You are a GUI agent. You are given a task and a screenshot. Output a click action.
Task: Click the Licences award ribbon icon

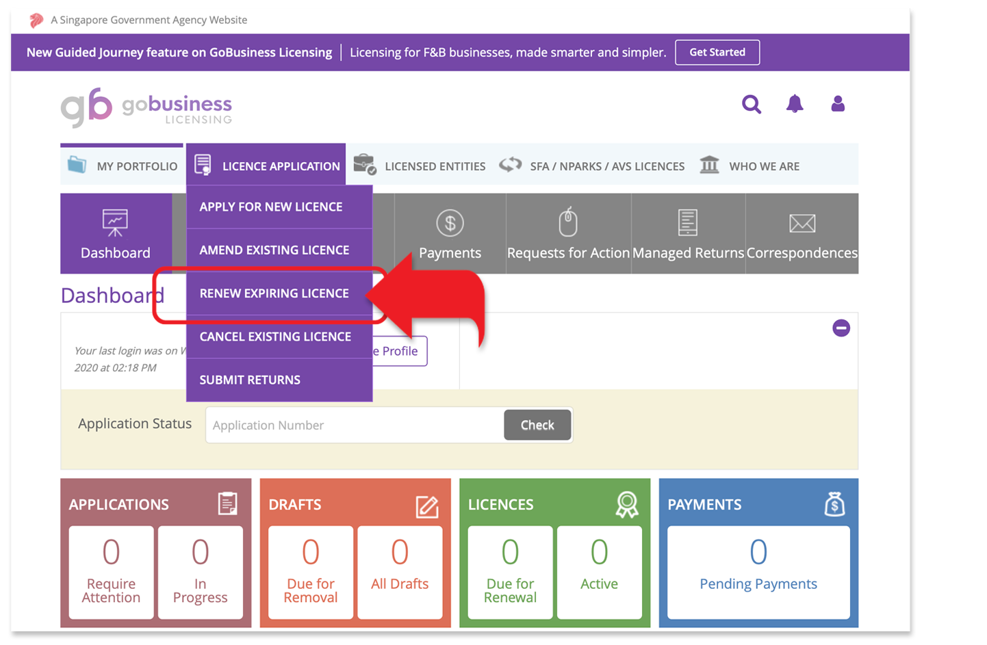coord(627,505)
